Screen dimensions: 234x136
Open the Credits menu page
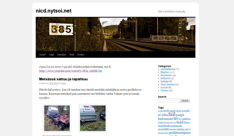[80, 54]
